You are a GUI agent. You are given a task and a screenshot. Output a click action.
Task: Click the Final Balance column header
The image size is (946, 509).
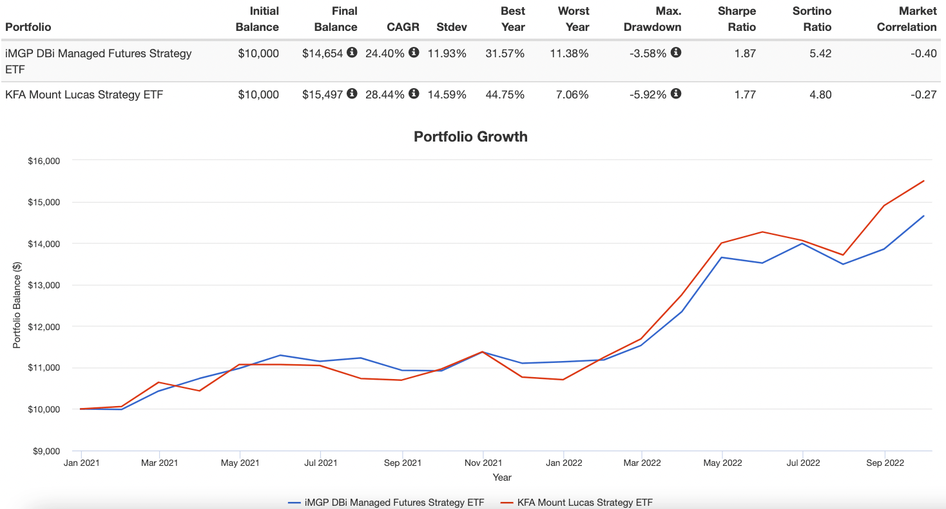tap(336, 19)
